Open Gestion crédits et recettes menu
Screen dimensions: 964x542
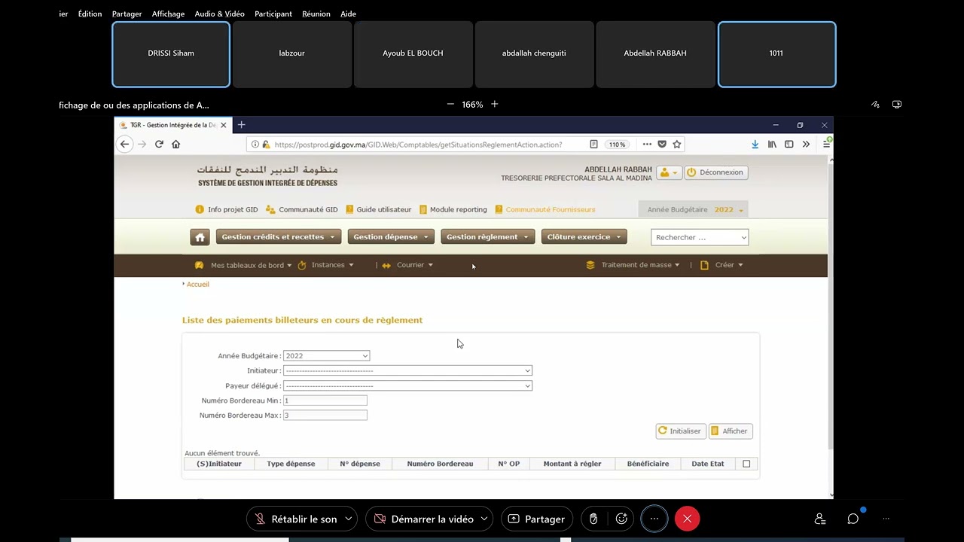[x=278, y=237]
